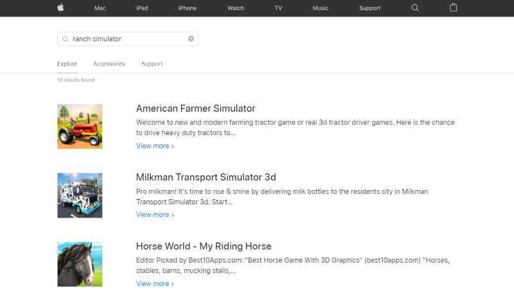Open the Support menu in top bar
The image size is (514, 289).
[369, 8]
